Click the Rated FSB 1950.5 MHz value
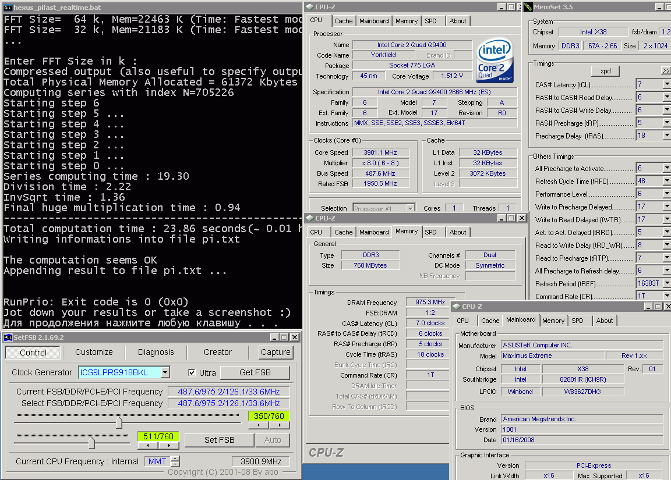 (380, 184)
